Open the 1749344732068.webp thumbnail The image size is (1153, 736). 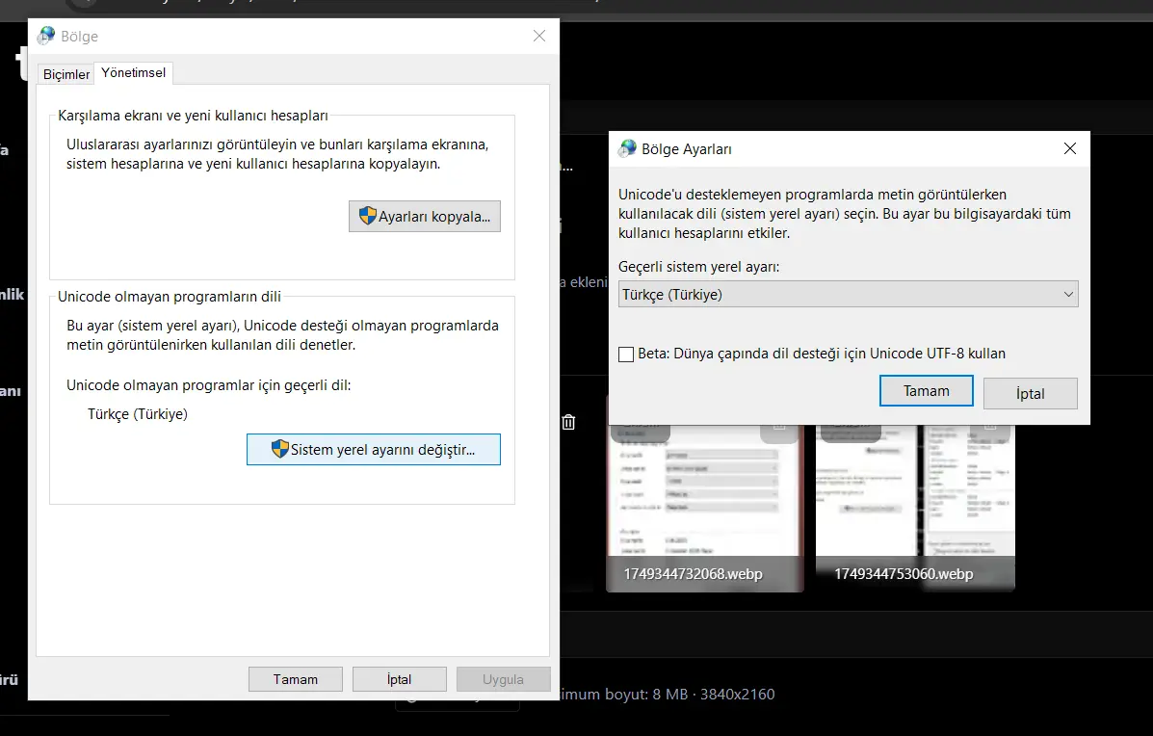[x=704, y=508]
